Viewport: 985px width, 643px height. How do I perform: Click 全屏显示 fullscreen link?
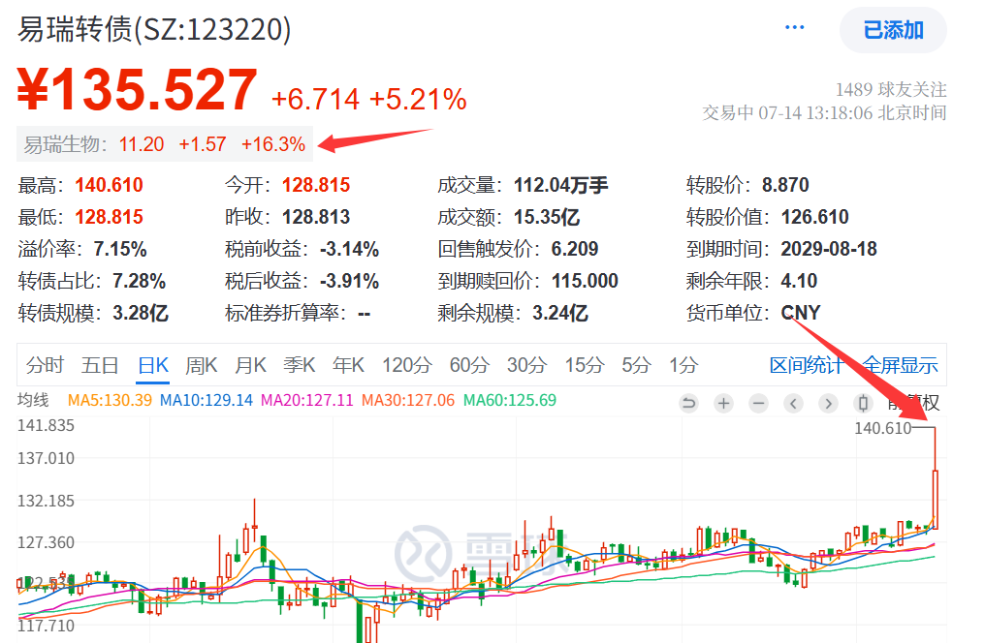click(901, 365)
